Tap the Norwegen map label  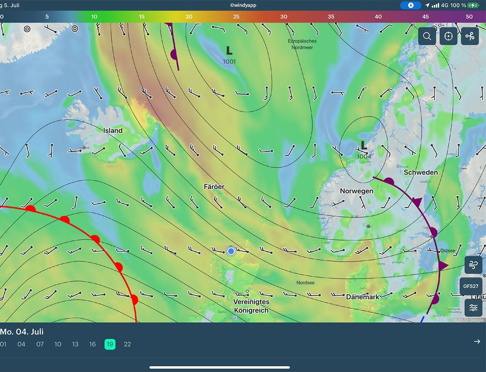pyautogui.click(x=357, y=191)
